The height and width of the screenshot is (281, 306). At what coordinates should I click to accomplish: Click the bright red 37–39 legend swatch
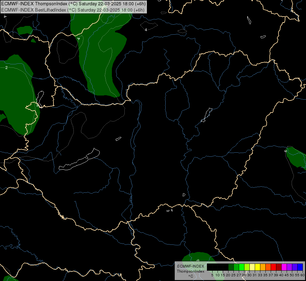coord(273,267)
